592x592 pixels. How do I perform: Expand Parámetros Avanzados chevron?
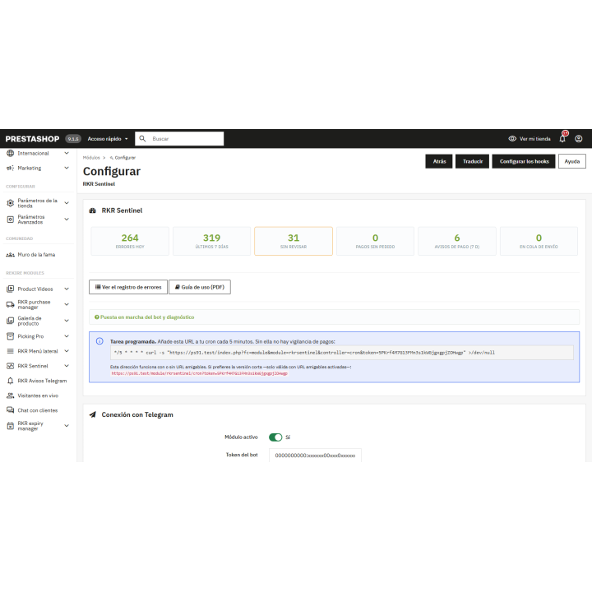(67, 220)
